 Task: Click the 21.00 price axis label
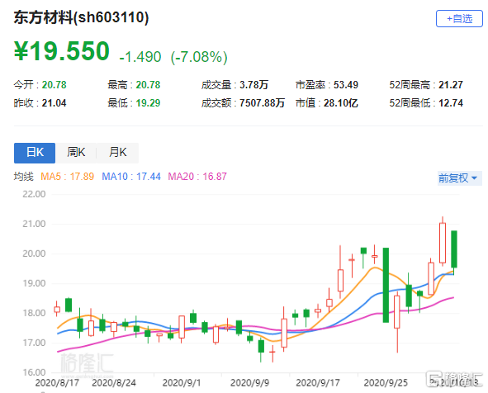click(34, 224)
